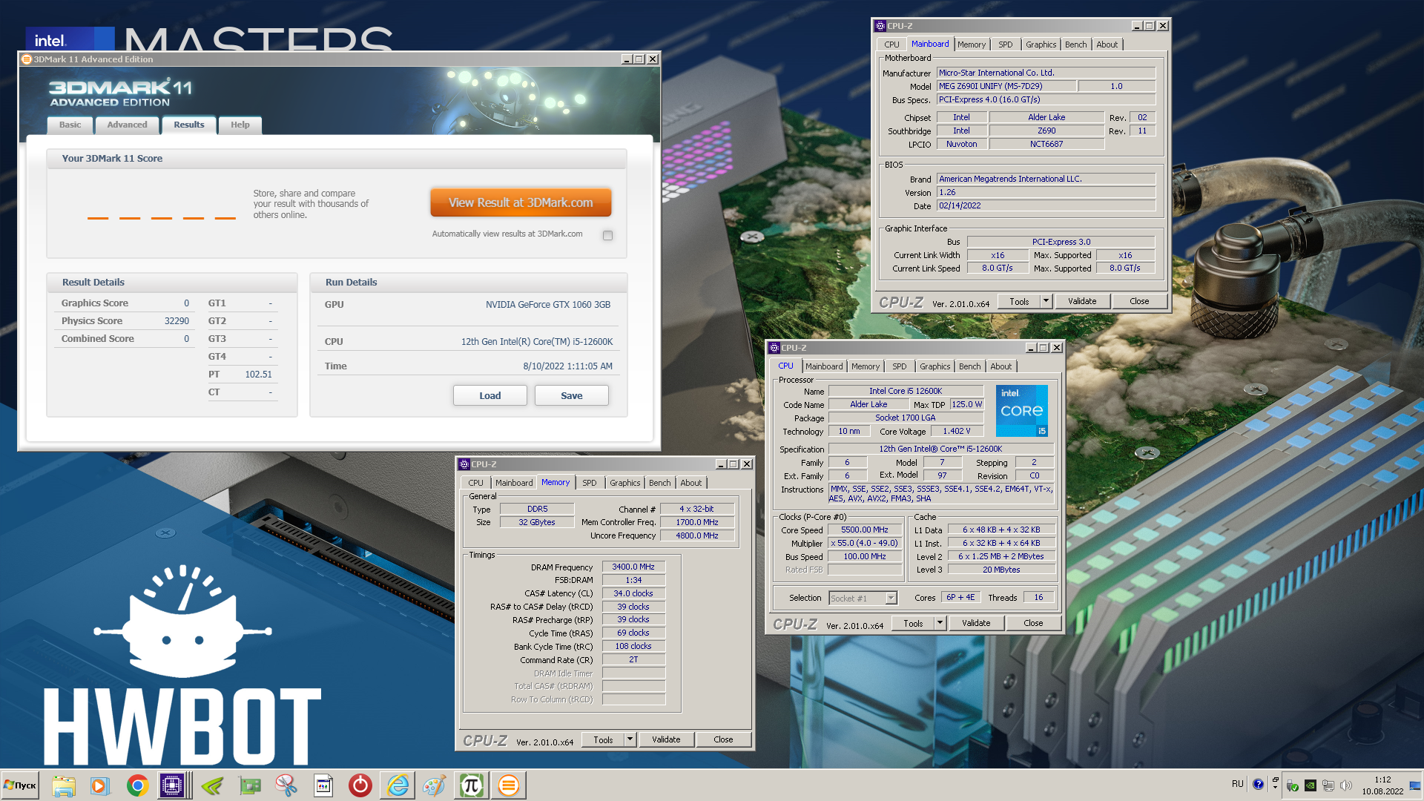Switch to Memory tab in Mainboard CPU-Z window
The height and width of the screenshot is (801, 1424).
[x=971, y=44]
